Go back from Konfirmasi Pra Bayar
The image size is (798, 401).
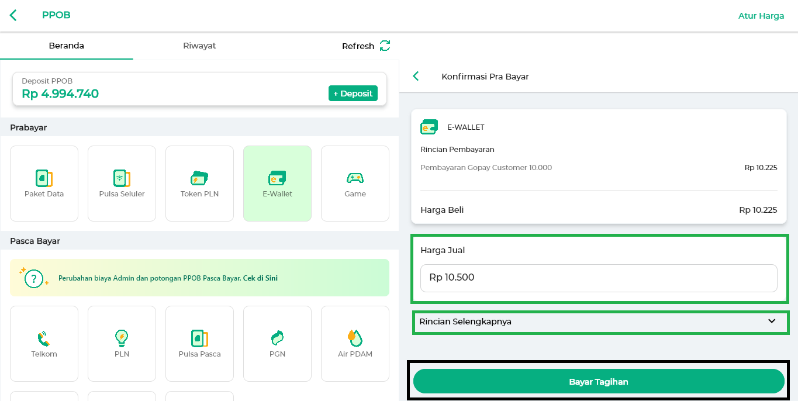416,76
